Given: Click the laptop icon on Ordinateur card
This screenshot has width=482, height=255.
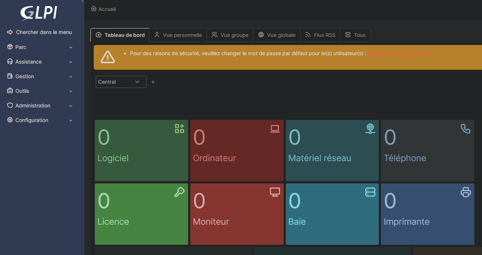Looking at the screenshot, I should (275, 129).
